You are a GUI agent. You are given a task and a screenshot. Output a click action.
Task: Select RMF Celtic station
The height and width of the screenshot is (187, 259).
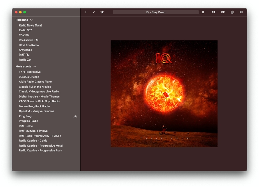(26, 126)
